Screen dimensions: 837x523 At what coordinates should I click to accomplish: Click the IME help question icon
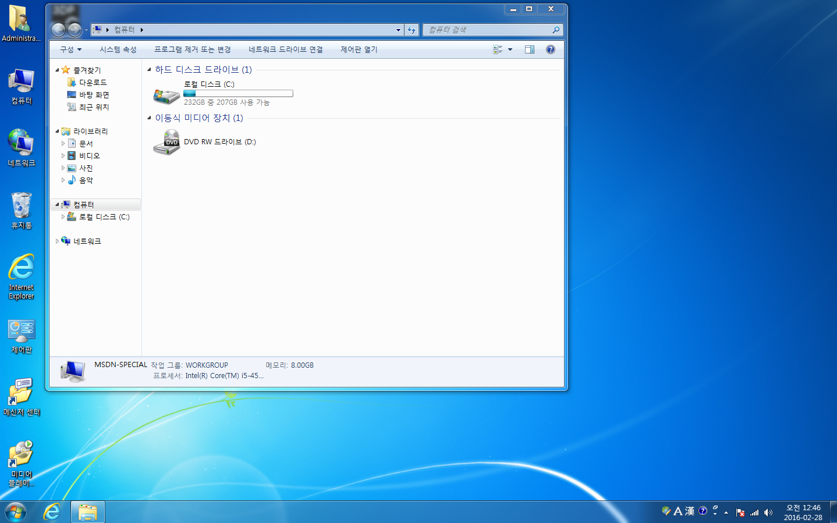click(703, 511)
